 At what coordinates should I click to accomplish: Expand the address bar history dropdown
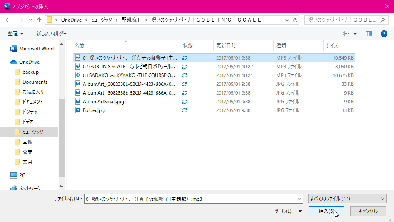click(287, 20)
